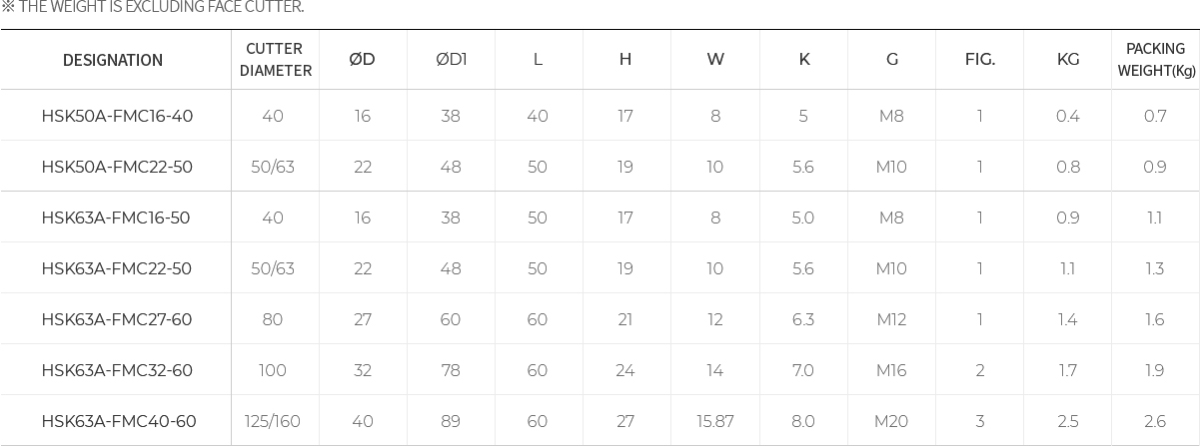Viewport: 1200px width, 446px height.
Task: Click the 125/160 cutter diameter cell
Action: (272, 422)
